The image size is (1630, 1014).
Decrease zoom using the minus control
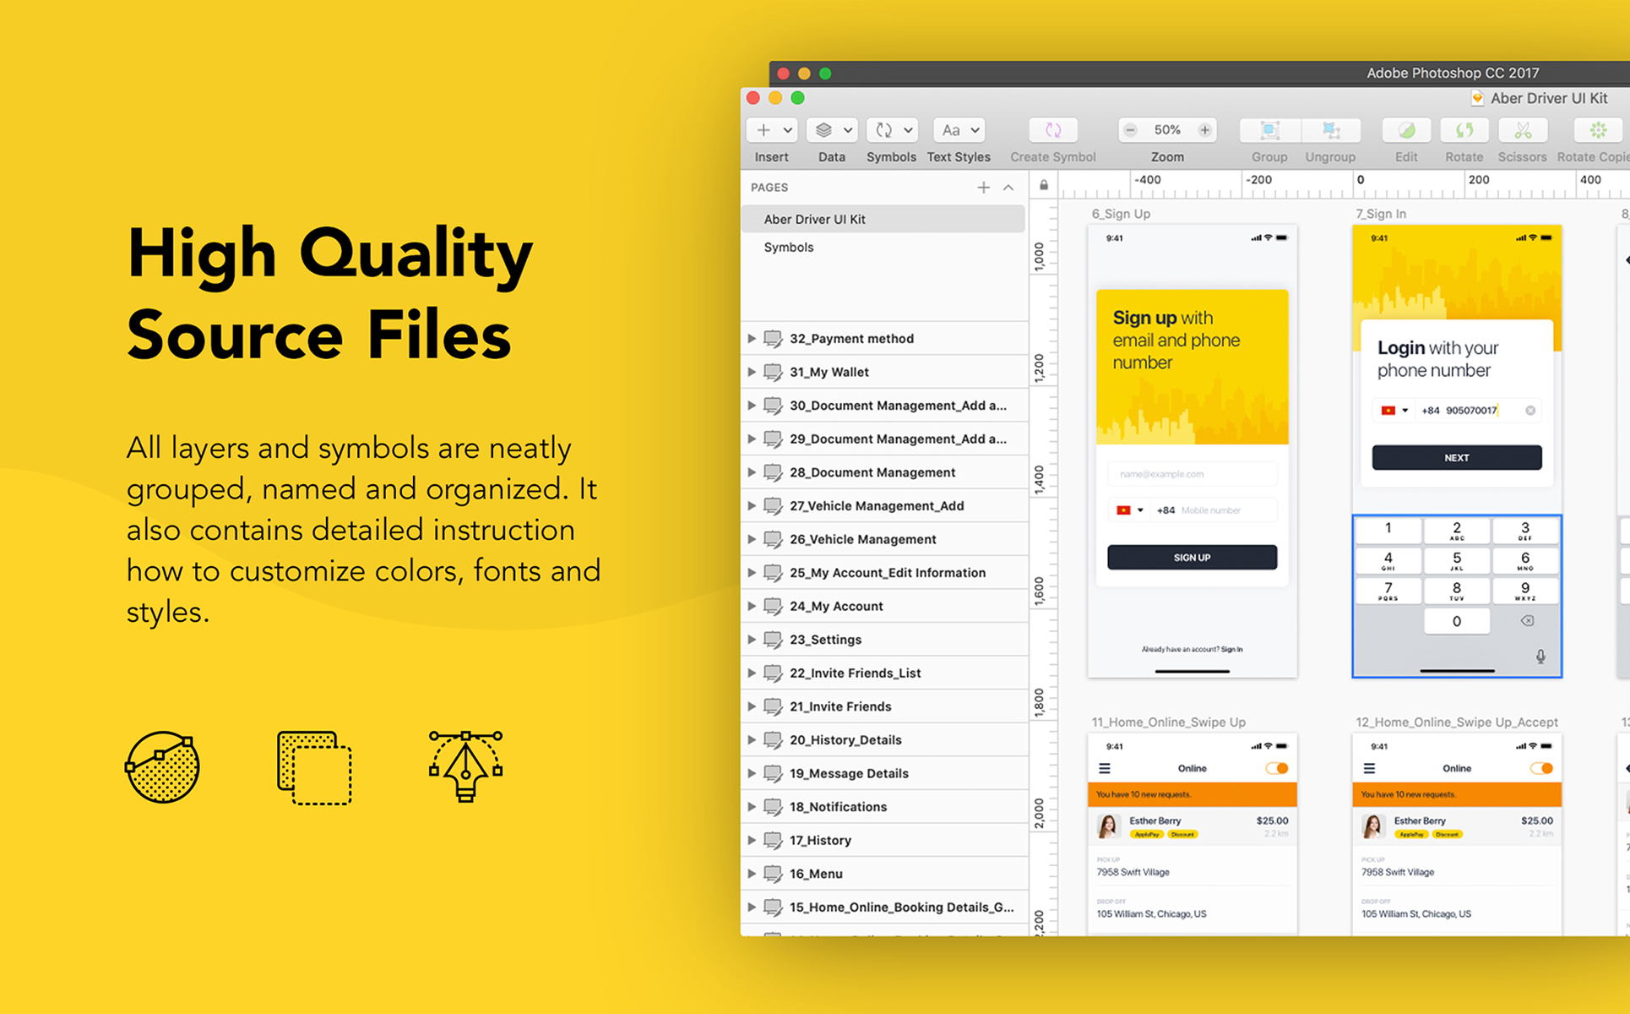1129,130
